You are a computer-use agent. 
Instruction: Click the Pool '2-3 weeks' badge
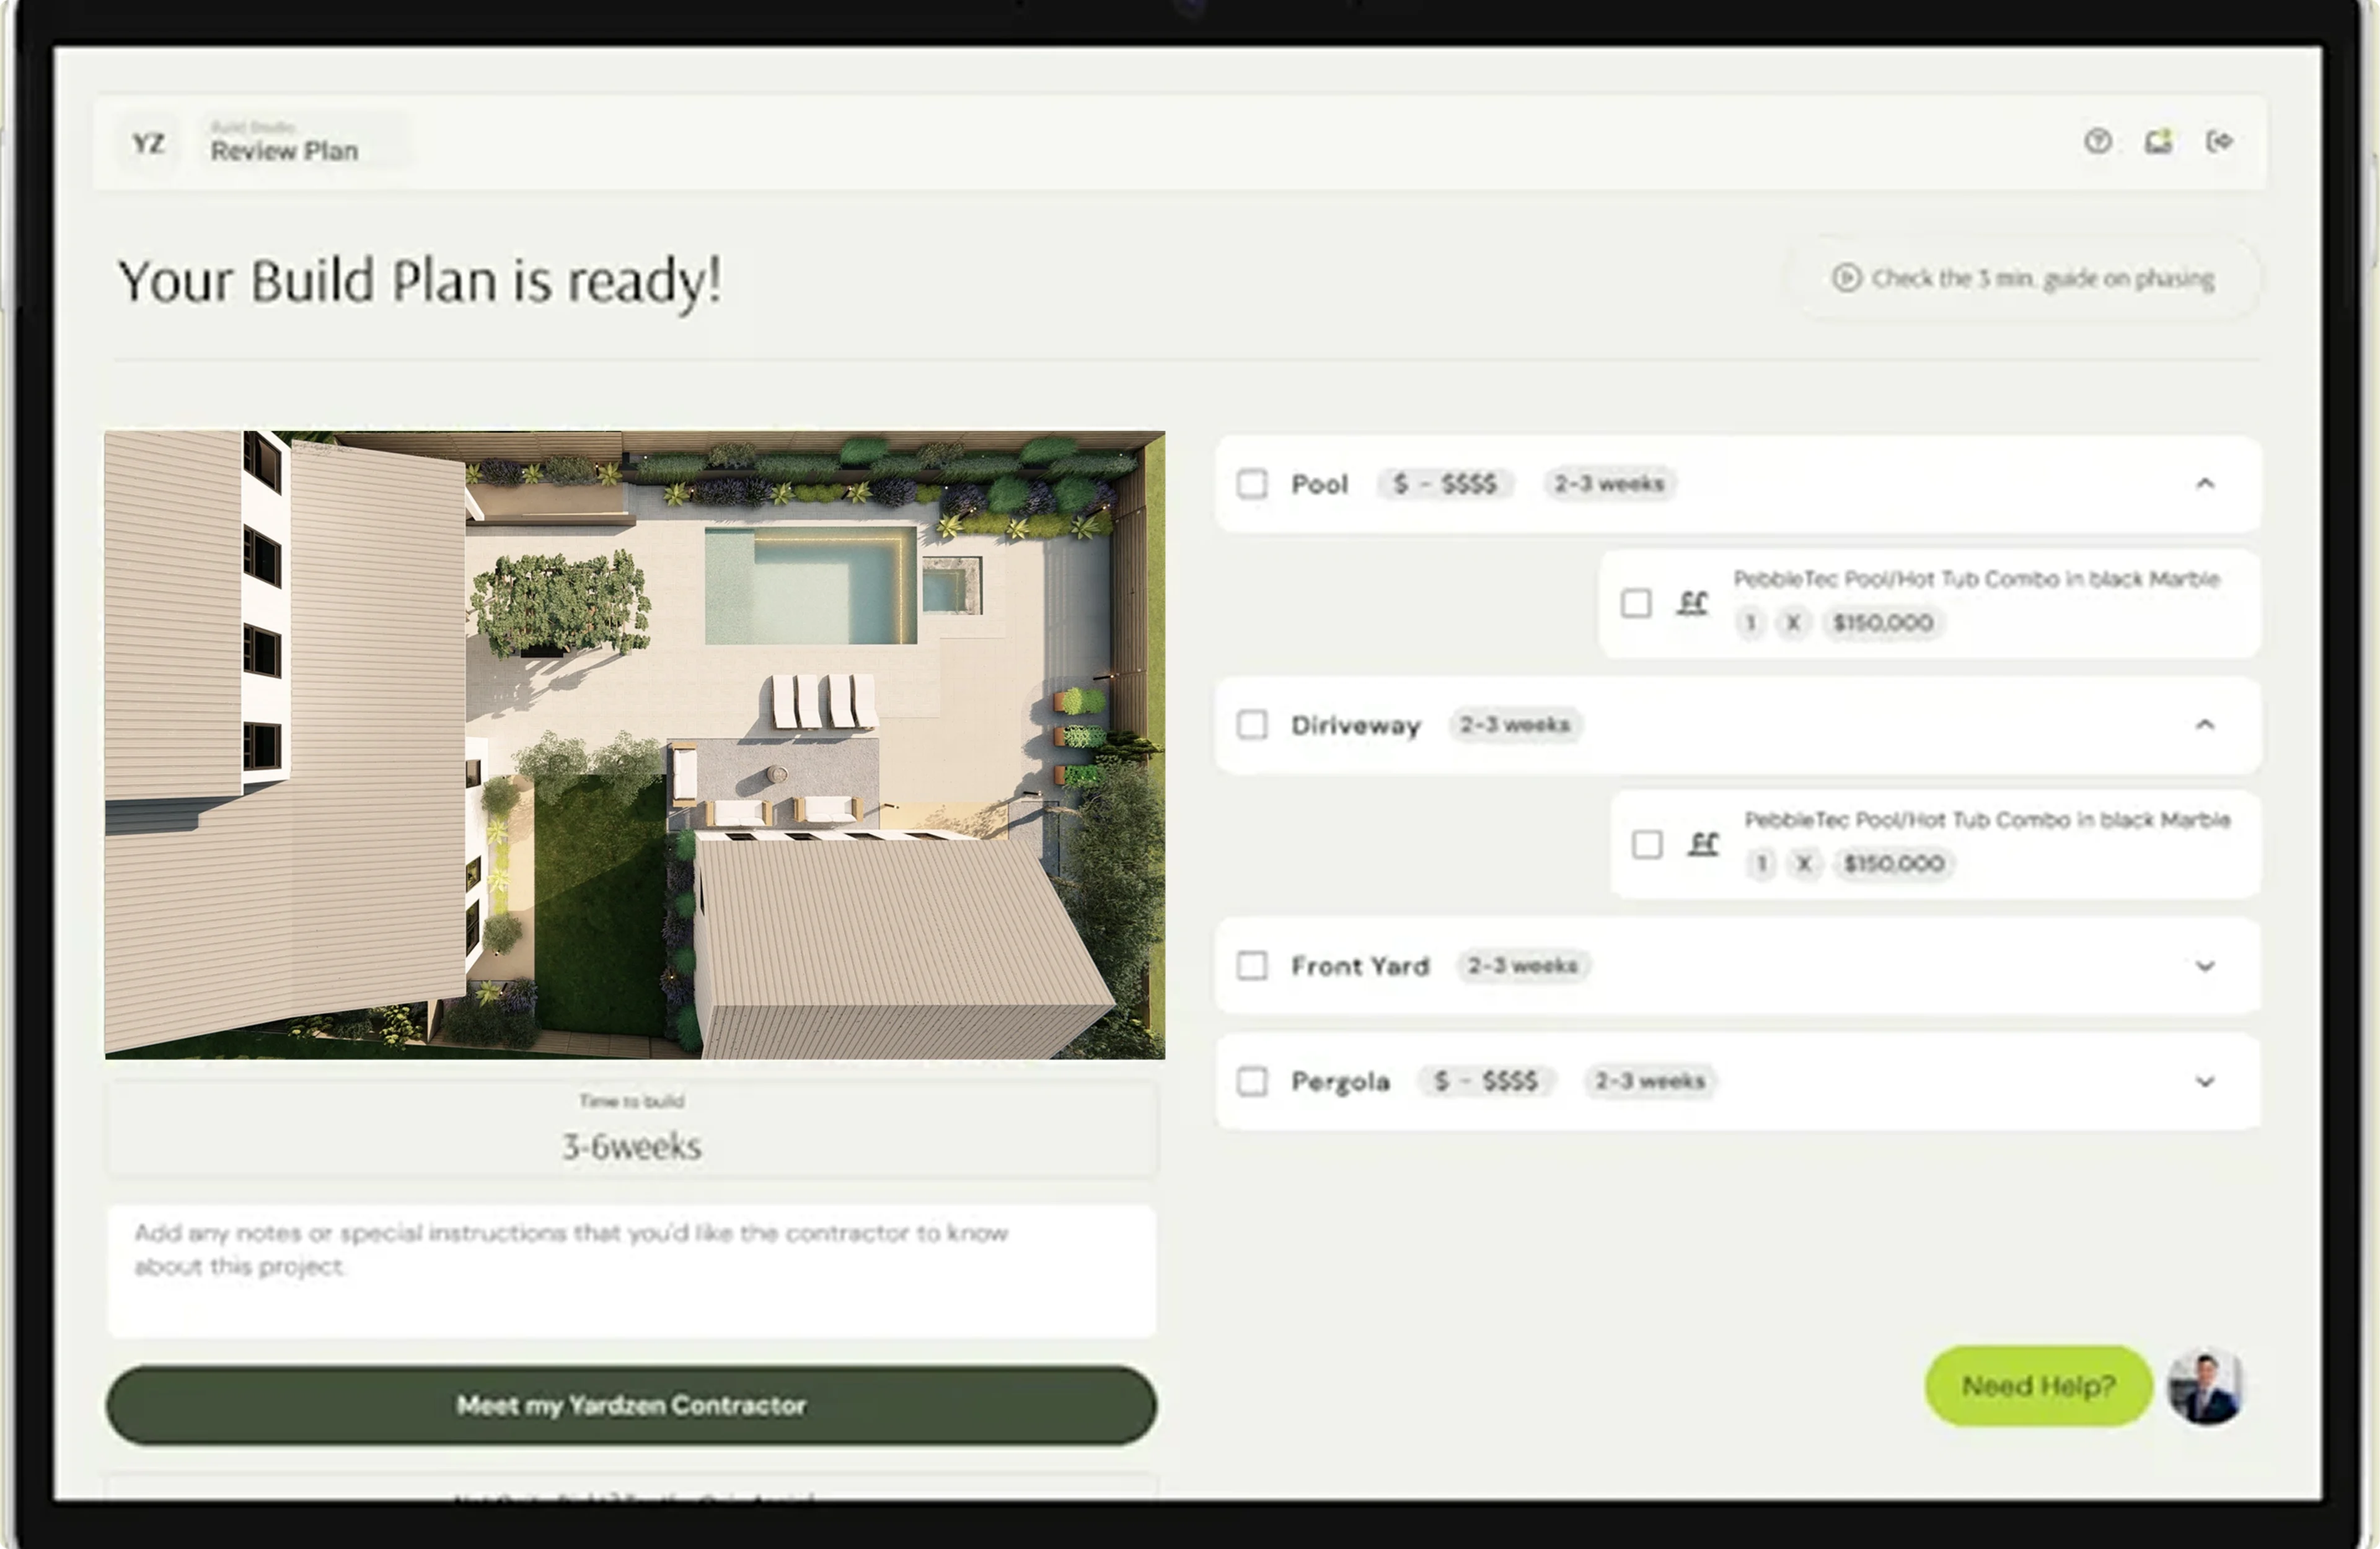(1609, 484)
